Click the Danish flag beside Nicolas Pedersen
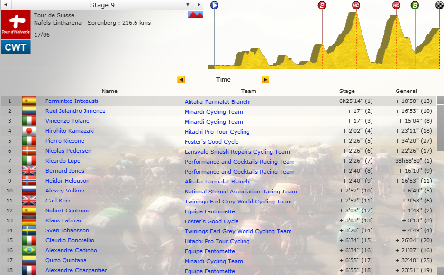 pyautogui.click(x=29, y=151)
